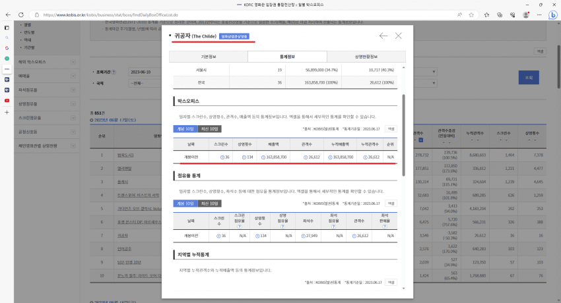Select 개봉 10일 under 박스오피스 section
Screen dimensions: 561x303
click(x=185, y=129)
